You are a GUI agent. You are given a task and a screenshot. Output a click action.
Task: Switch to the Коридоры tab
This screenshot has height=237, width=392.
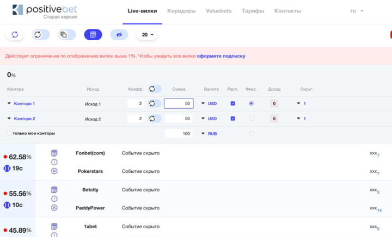click(181, 11)
